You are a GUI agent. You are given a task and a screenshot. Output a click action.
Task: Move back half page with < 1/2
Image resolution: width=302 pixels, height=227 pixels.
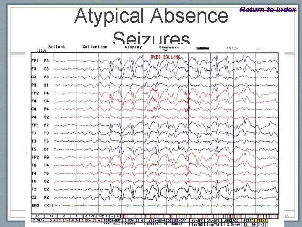point(90,216)
